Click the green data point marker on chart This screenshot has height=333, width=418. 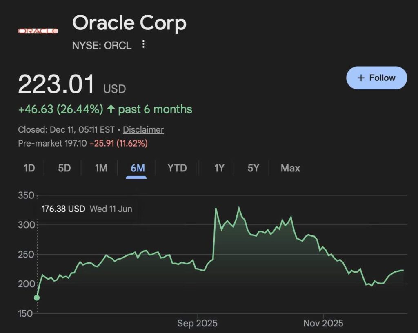(37, 297)
